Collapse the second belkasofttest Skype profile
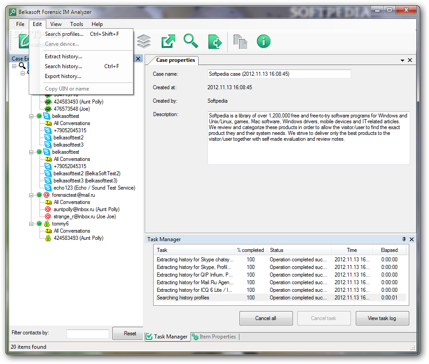The image size is (429, 364). [x=31, y=152]
